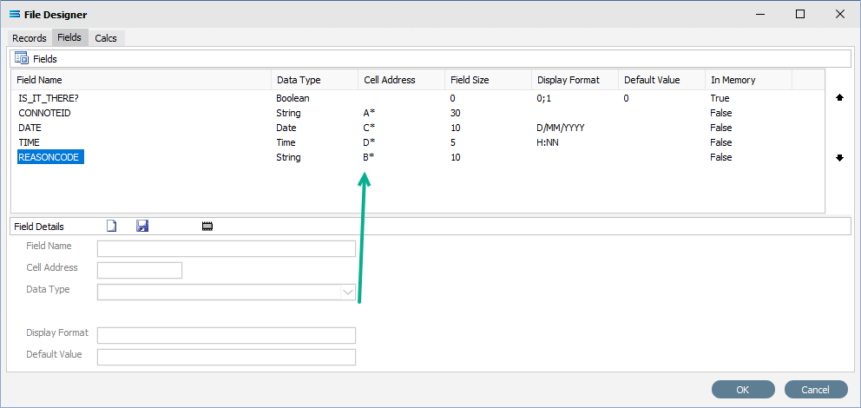Move field up with the up arrow
The height and width of the screenshot is (408, 861).
[x=839, y=98]
